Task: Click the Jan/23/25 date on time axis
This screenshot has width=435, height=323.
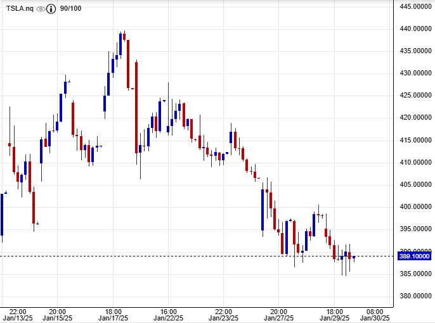Action: [224, 318]
